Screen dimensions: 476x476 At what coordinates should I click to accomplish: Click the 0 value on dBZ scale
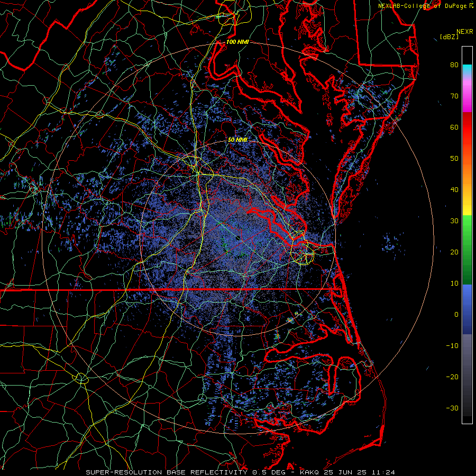coord(456,315)
